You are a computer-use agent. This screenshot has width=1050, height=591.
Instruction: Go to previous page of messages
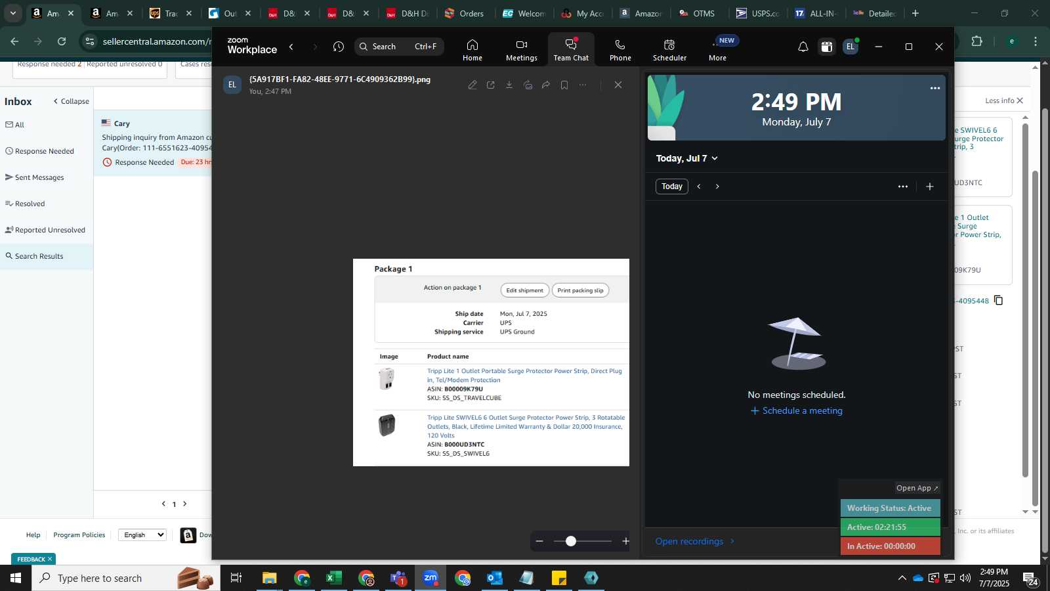pos(163,504)
